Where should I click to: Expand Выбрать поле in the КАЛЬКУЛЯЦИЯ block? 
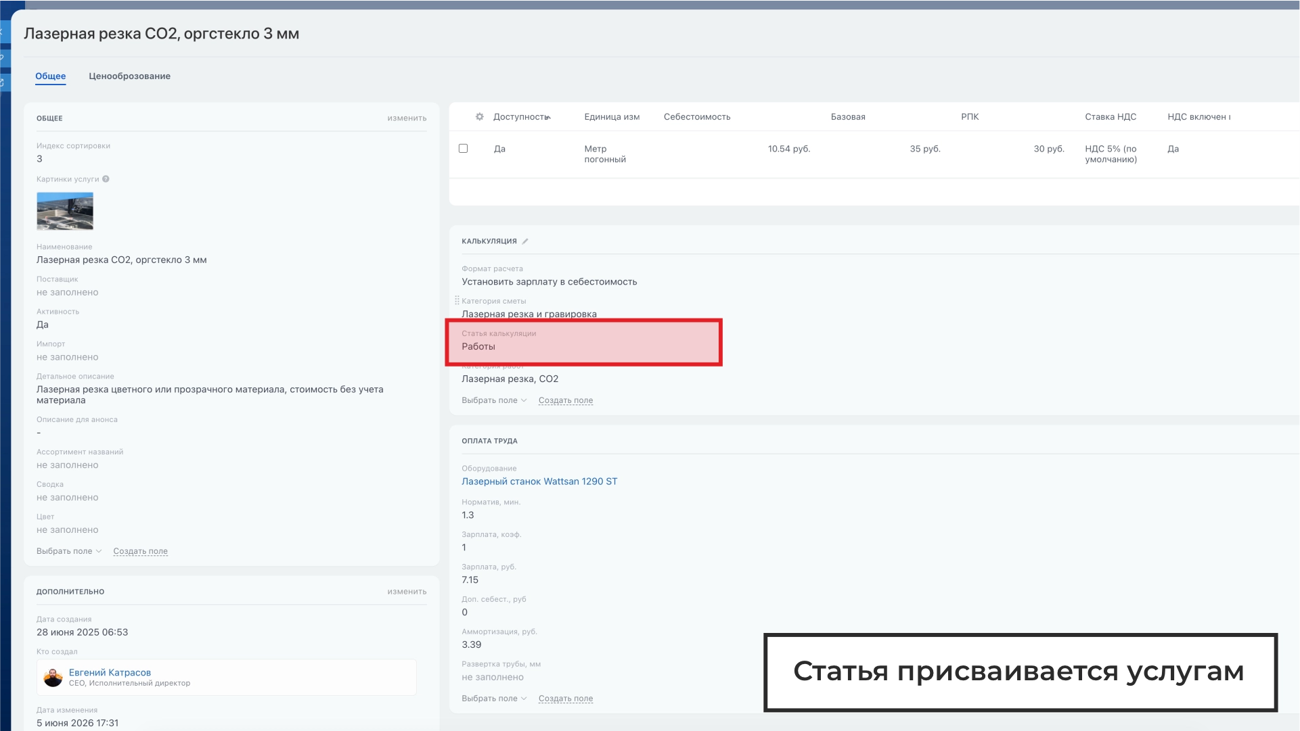click(x=494, y=400)
